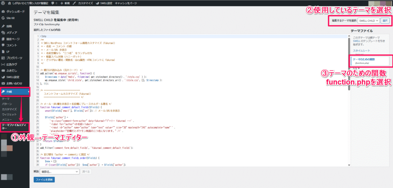Open the WordPress logo menu

click(3, 3)
